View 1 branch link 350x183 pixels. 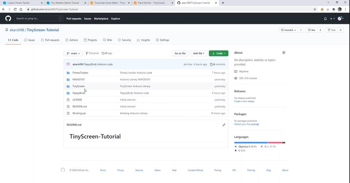point(92,53)
